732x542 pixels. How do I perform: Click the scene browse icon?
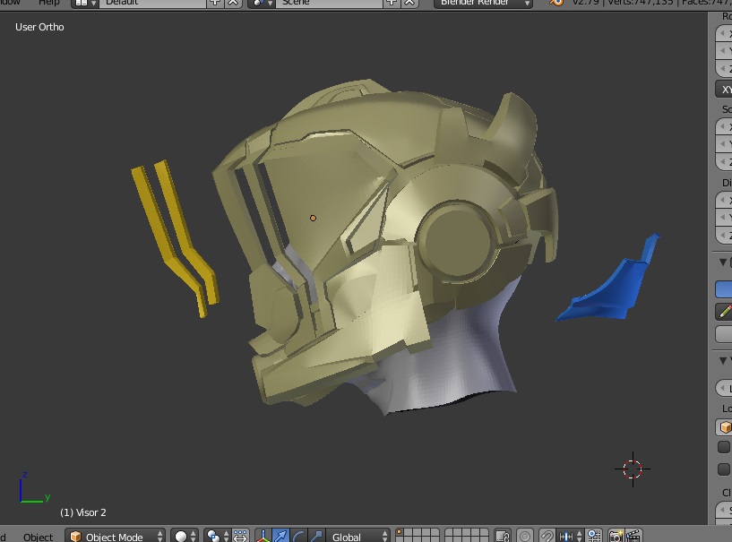tap(260, 3)
